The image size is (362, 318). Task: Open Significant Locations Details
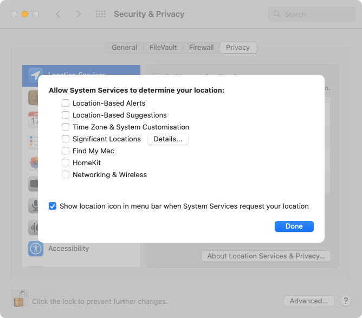(x=167, y=139)
